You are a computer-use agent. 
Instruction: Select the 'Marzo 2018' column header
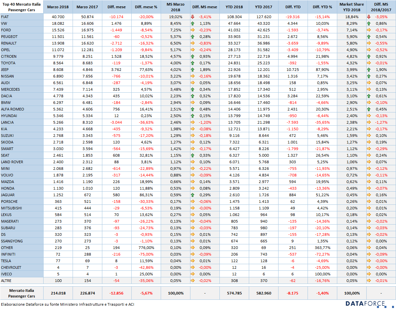(57, 7)
